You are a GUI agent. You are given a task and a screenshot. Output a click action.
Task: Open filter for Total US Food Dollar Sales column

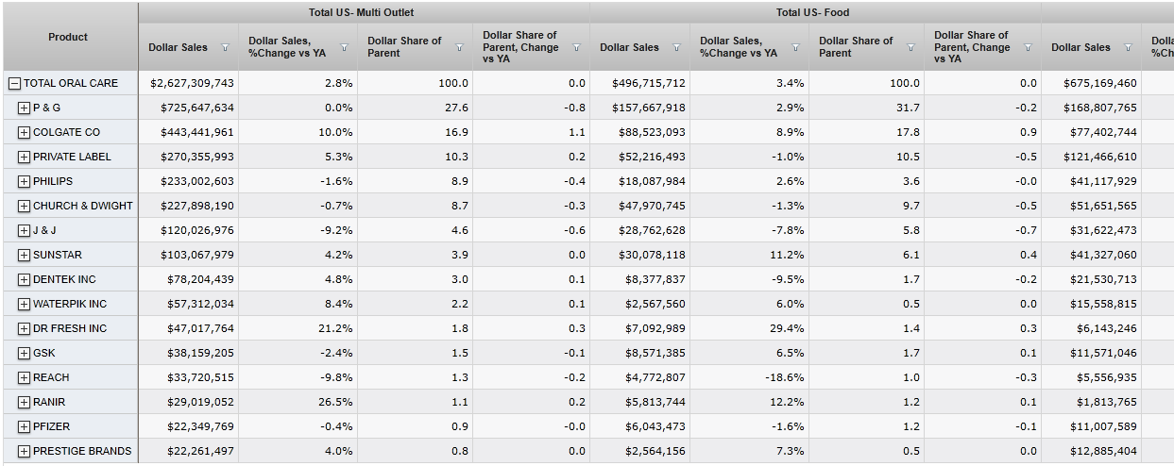tap(676, 47)
